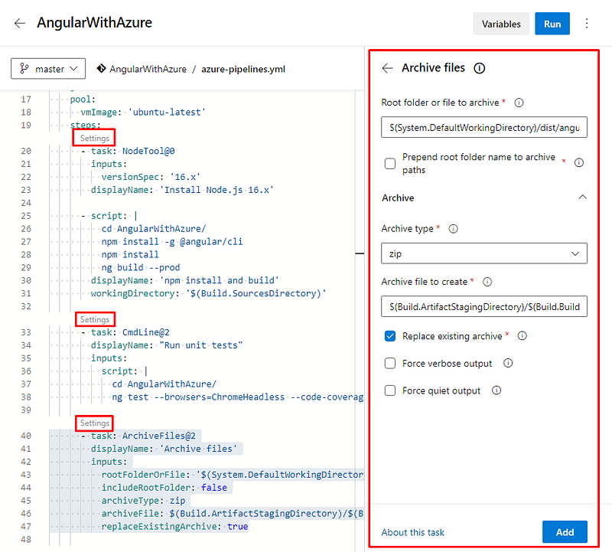Focus the Root folder or file input field
The width and height of the screenshot is (612, 552).
pos(484,127)
